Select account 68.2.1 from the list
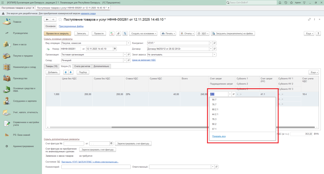 215,109
